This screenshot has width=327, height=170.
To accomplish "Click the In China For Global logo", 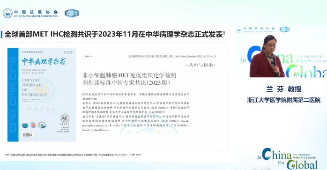I will [287, 159].
